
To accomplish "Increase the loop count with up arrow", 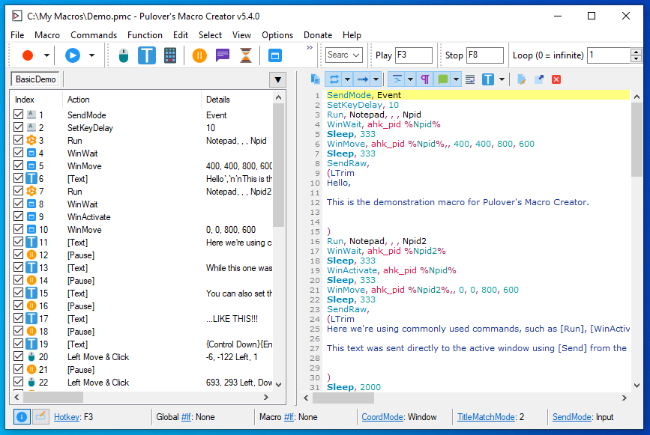I will 636,52.
